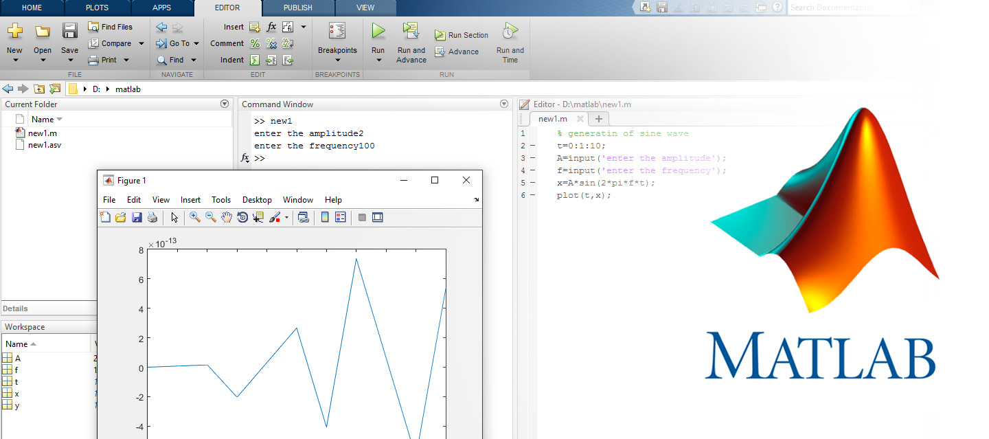Click the fx insert function icon

[x=271, y=27]
